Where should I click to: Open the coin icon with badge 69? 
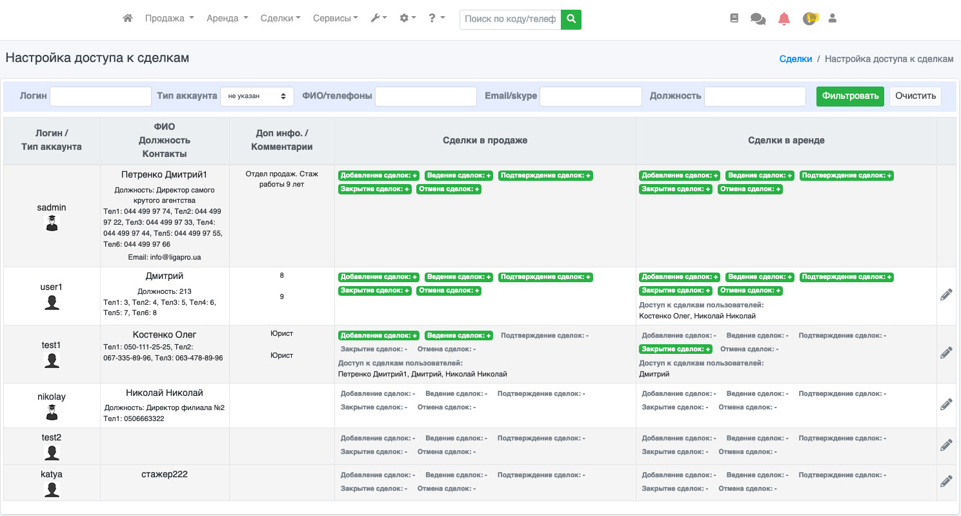(x=809, y=19)
